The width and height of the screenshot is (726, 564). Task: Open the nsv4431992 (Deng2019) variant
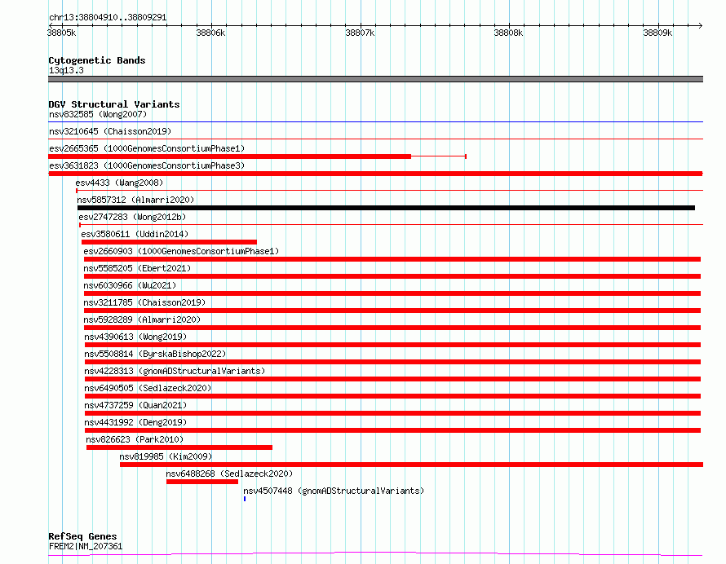(x=135, y=422)
